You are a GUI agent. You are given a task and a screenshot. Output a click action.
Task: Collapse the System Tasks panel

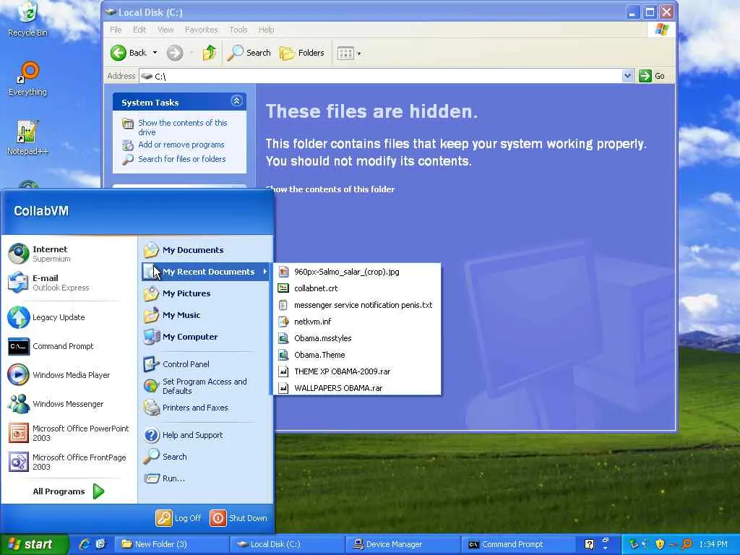coord(236,101)
